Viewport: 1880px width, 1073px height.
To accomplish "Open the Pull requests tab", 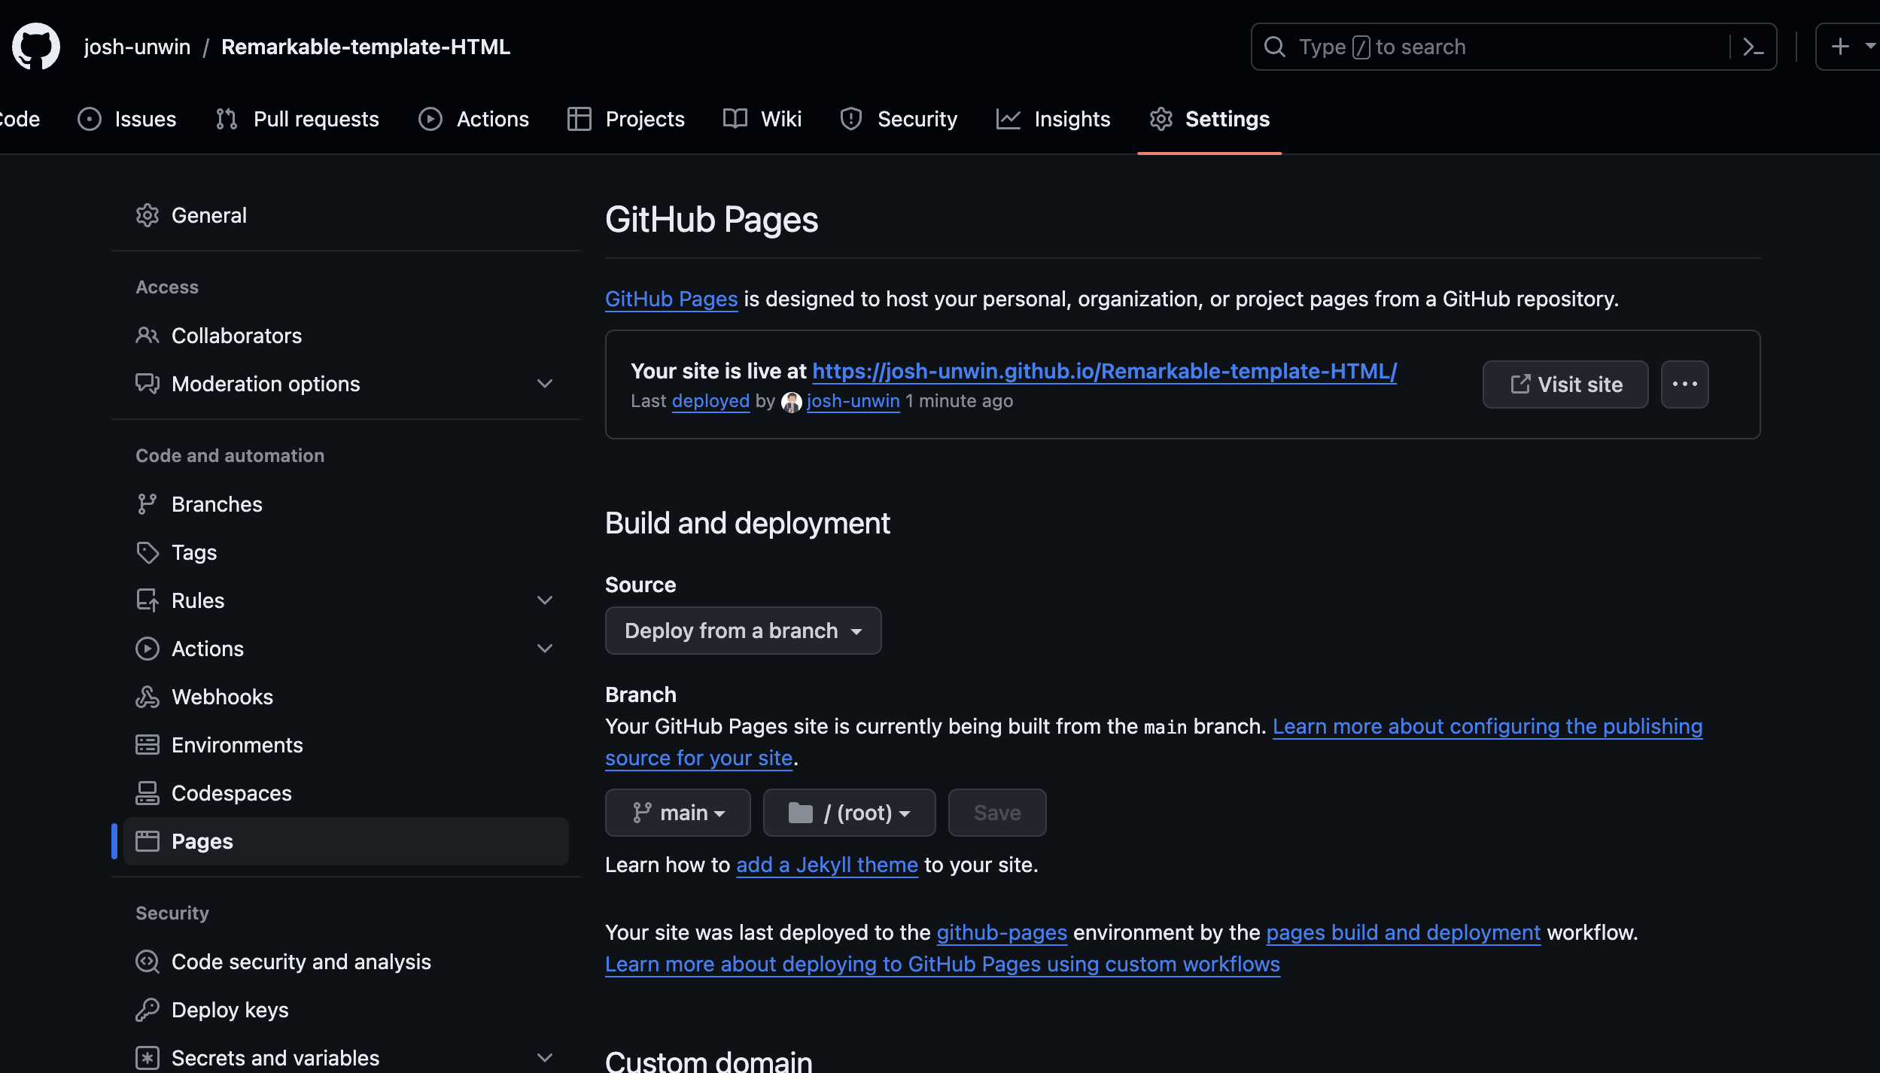I will (297, 119).
